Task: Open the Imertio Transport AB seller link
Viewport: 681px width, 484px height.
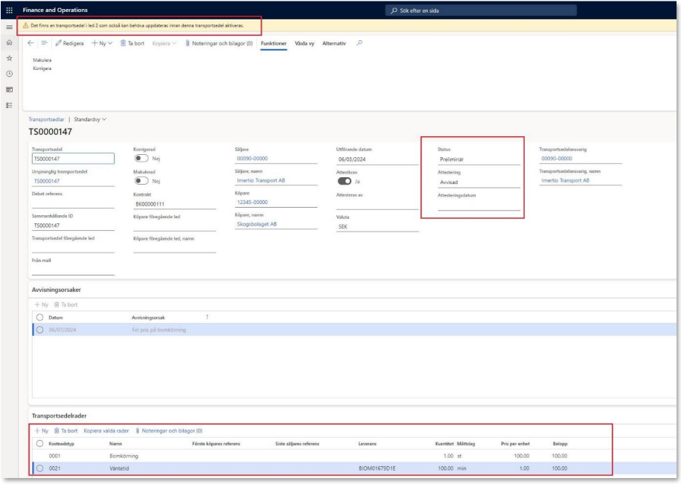Action: coord(260,180)
